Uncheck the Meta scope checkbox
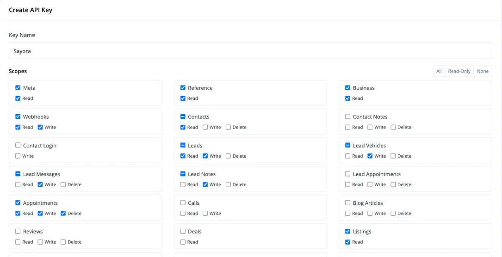 (18, 88)
